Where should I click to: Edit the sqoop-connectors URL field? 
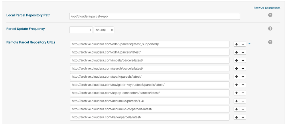click(x=149, y=93)
